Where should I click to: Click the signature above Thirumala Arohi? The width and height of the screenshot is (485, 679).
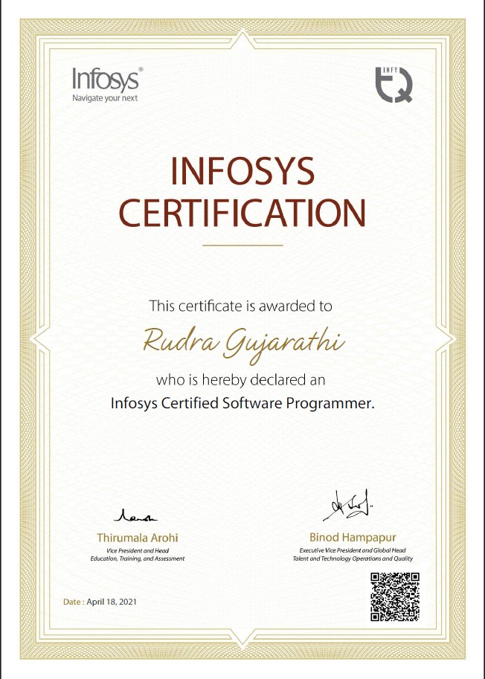click(x=135, y=515)
